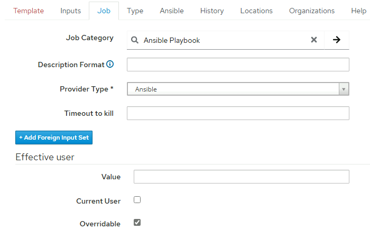Click the Timeout to kill label
This screenshot has width=370, height=229.
[89, 113]
